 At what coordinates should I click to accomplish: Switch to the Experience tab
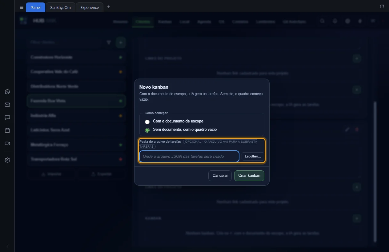(x=90, y=7)
